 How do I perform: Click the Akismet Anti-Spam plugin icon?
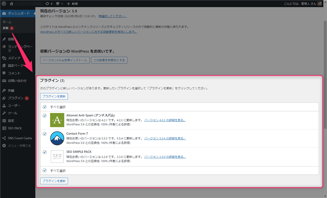pos(57,120)
